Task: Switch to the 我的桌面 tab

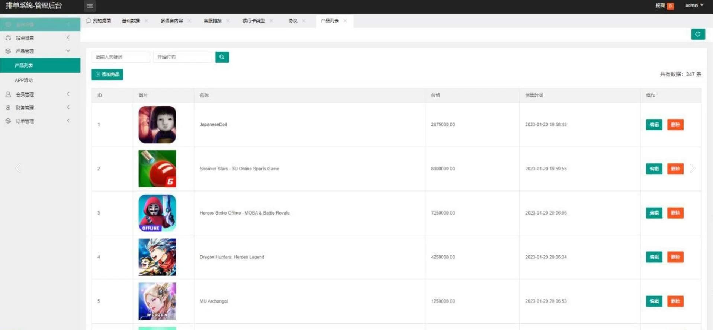Action: [99, 21]
